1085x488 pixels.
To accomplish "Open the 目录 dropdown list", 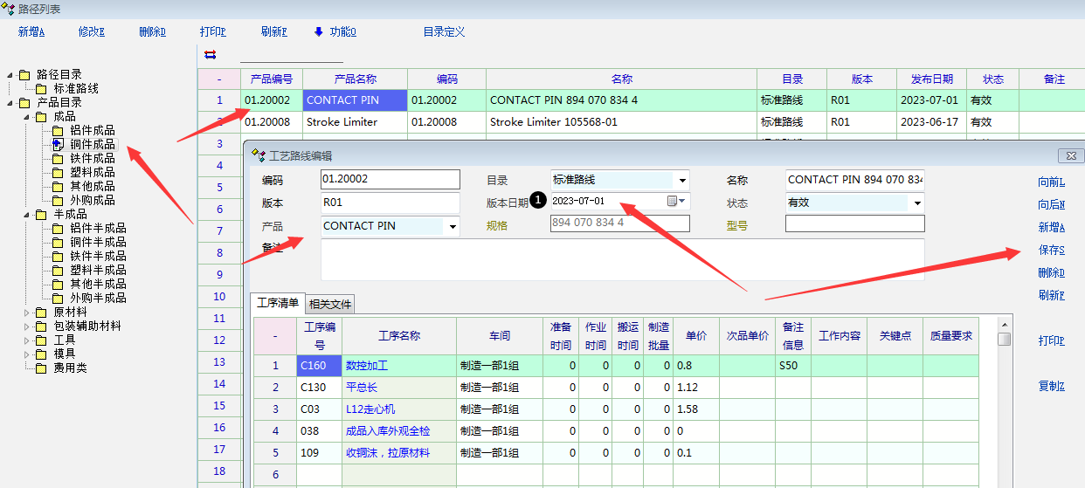I will point(682,181).
